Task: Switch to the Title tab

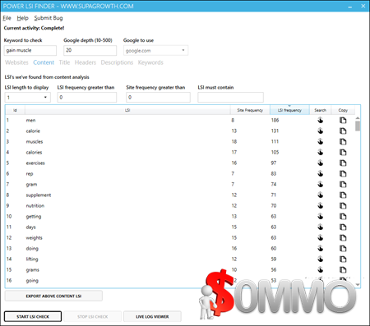Action: (x=64, y=62)
